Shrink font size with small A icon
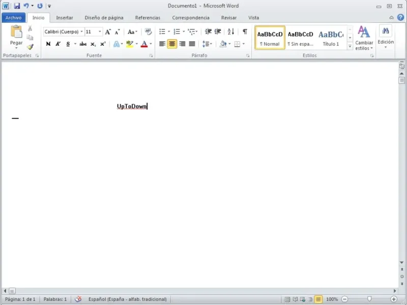This screenshot has height=305, width=407. coord(118,32)
